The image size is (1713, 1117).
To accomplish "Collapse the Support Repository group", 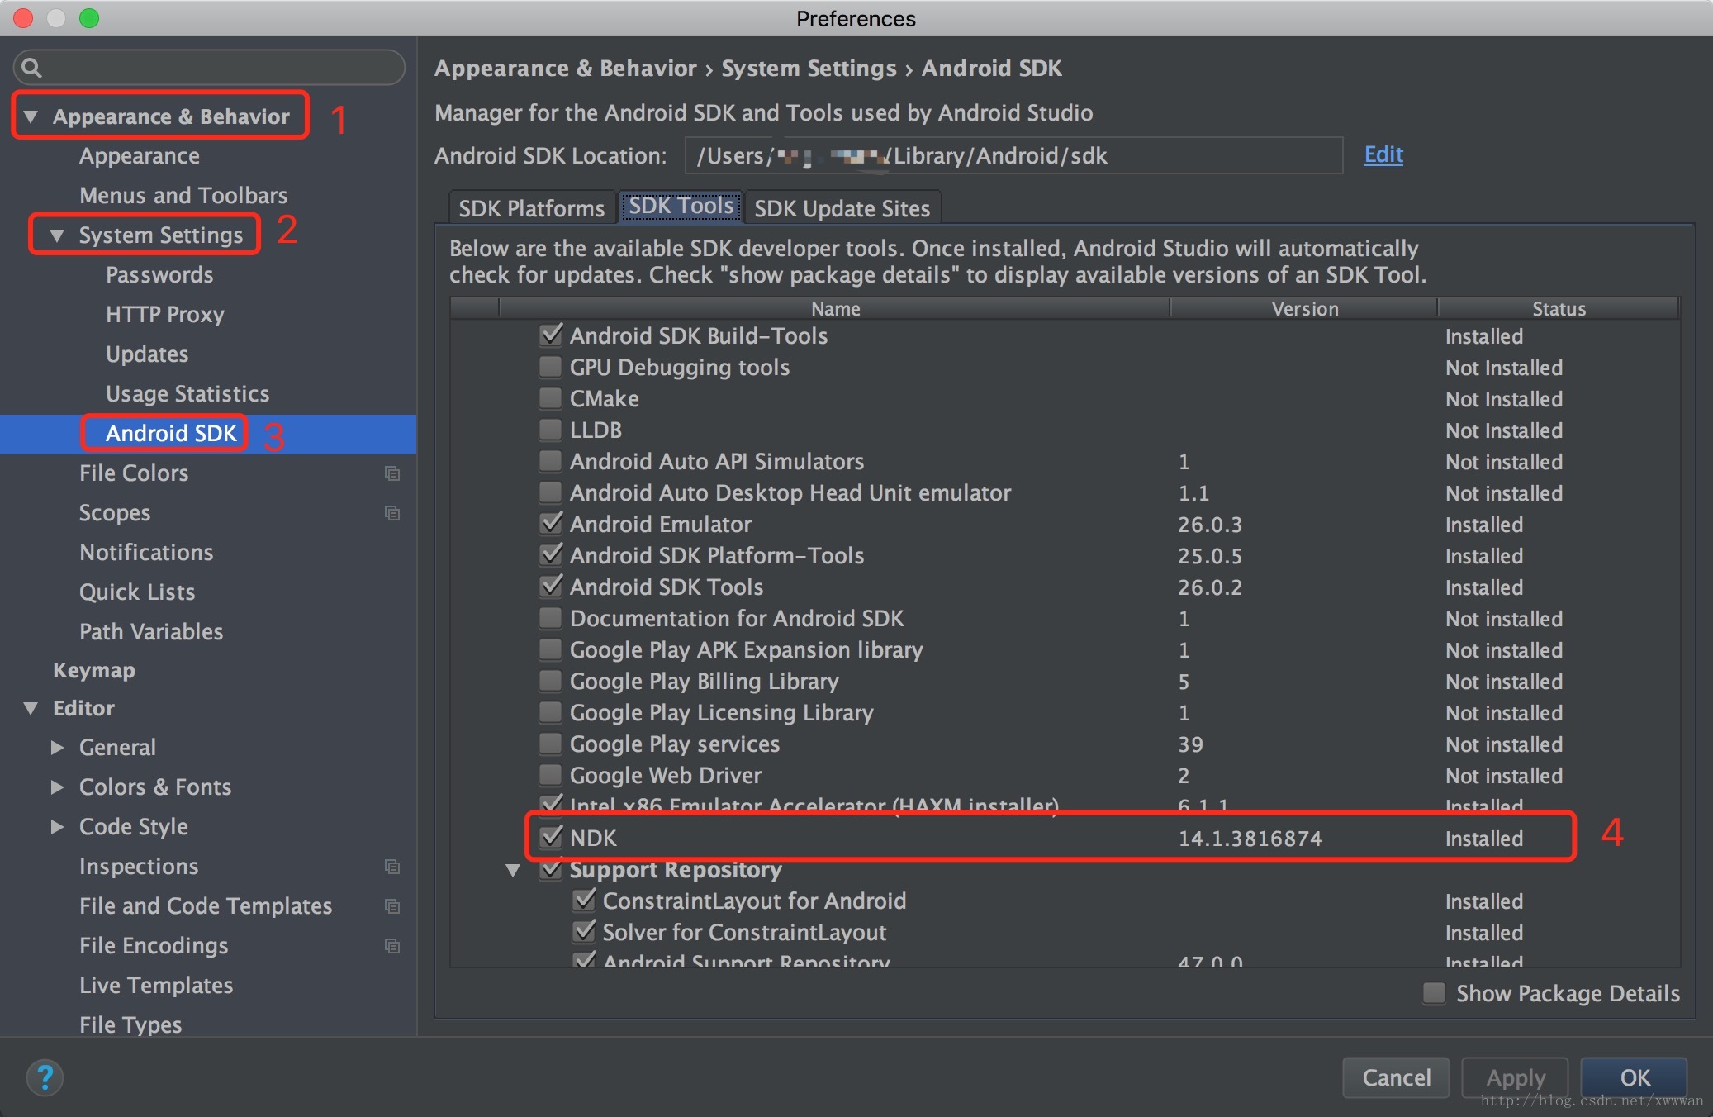I will pos(513,870).
